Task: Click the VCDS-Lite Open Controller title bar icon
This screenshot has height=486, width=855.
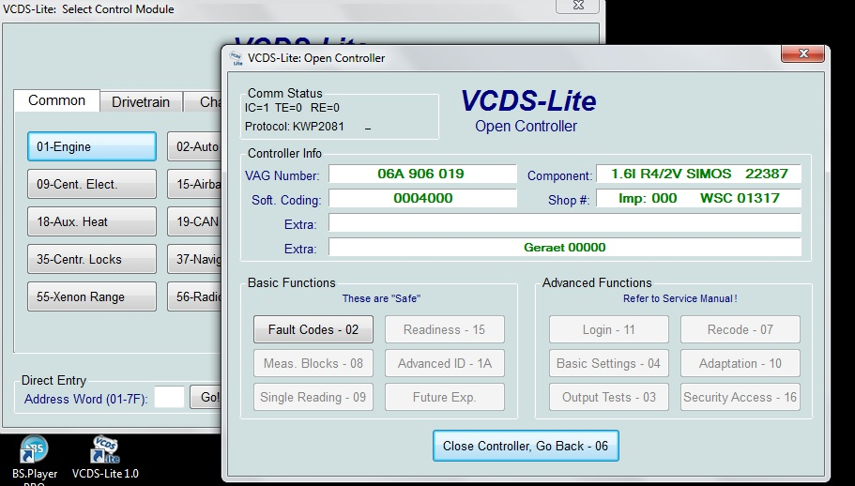Action: coord(235,58)
